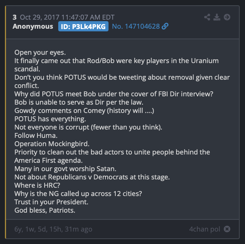Select drop number 3 label
Viewport: 245px width, 244px height.
click(x=14, y=17)
